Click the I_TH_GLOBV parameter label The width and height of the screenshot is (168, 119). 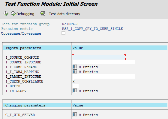[16, 91]
